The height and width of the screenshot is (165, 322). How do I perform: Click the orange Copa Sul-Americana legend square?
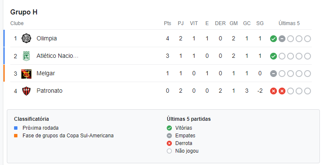16,136
